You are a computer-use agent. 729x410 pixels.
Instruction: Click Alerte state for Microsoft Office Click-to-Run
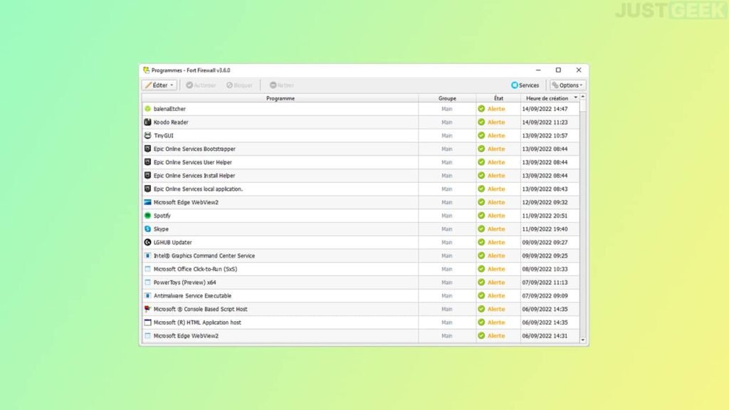coord(496,269)
